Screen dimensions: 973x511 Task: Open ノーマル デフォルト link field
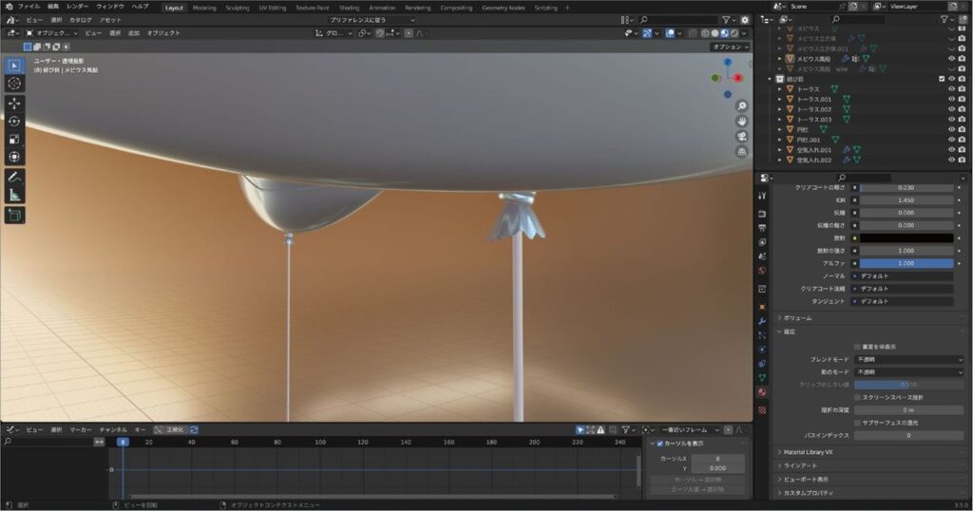pyautogui.click(x=903, y=276)
